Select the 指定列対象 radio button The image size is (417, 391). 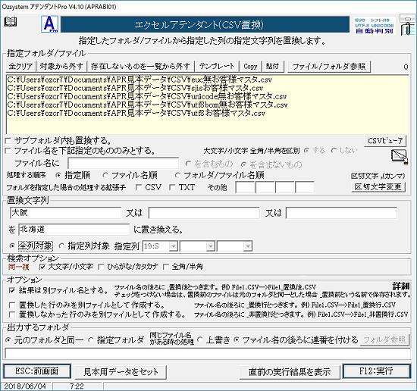[x=61, y=246]
